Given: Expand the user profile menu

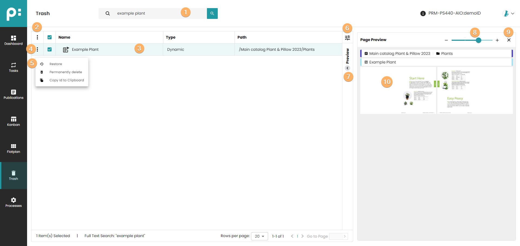Looking at the screenshot, I should tap(509, 14).
